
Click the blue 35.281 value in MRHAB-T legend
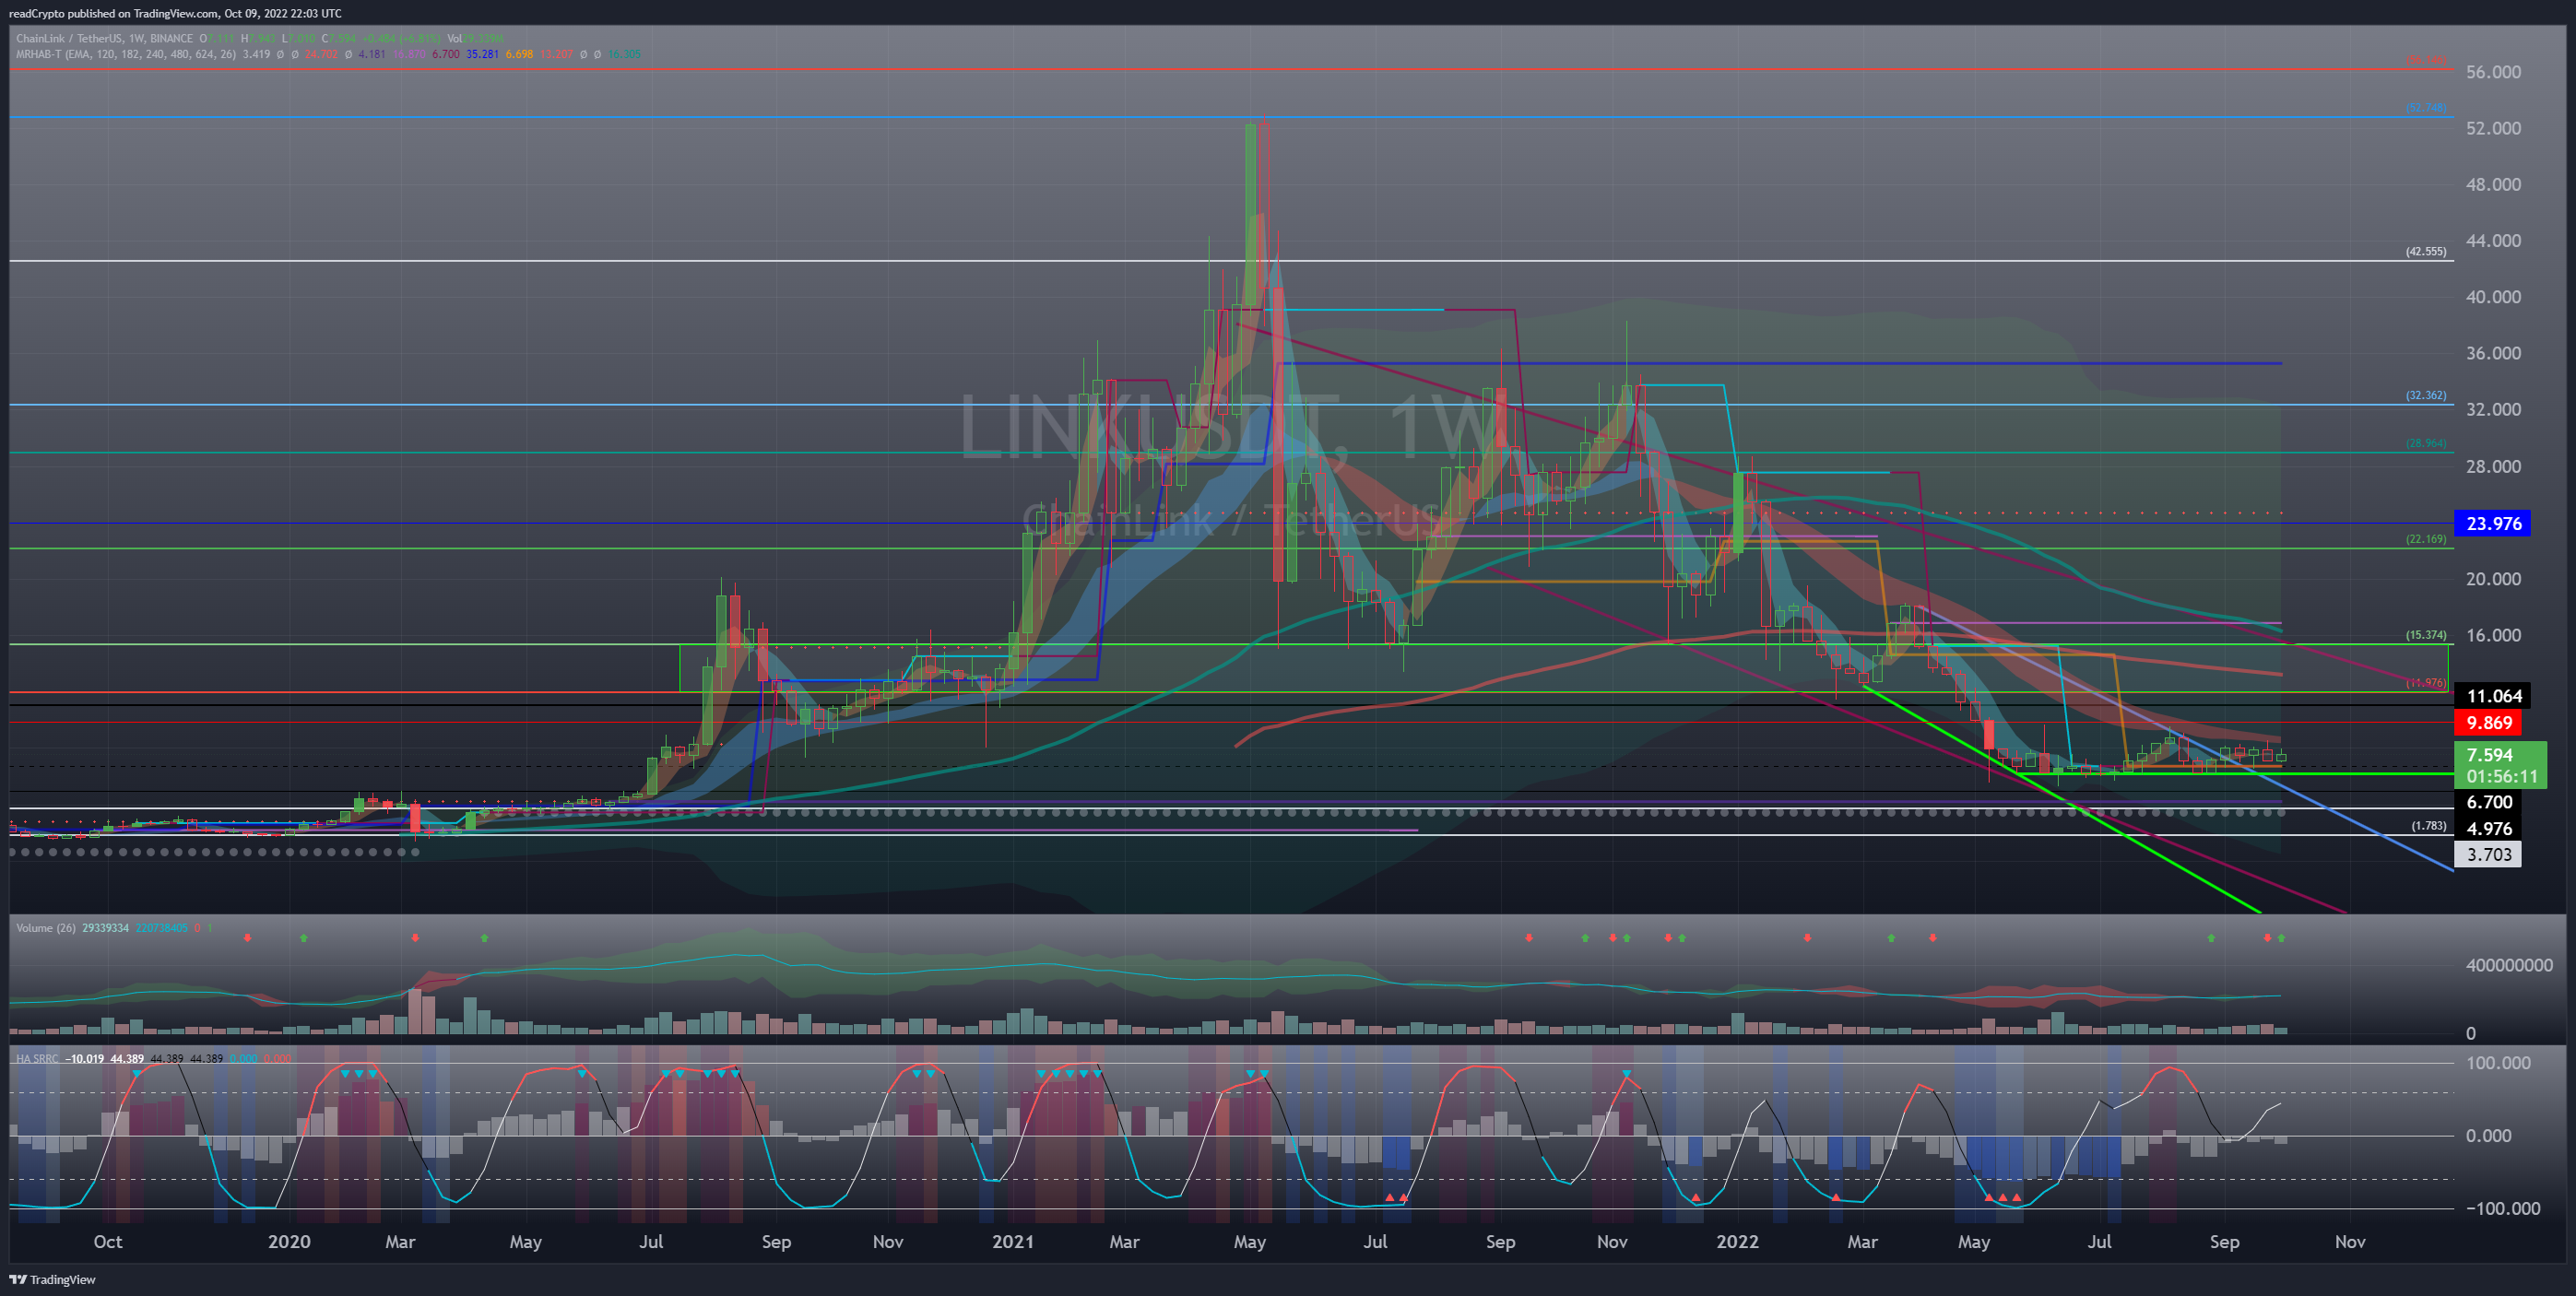click(x=483, y=54)
